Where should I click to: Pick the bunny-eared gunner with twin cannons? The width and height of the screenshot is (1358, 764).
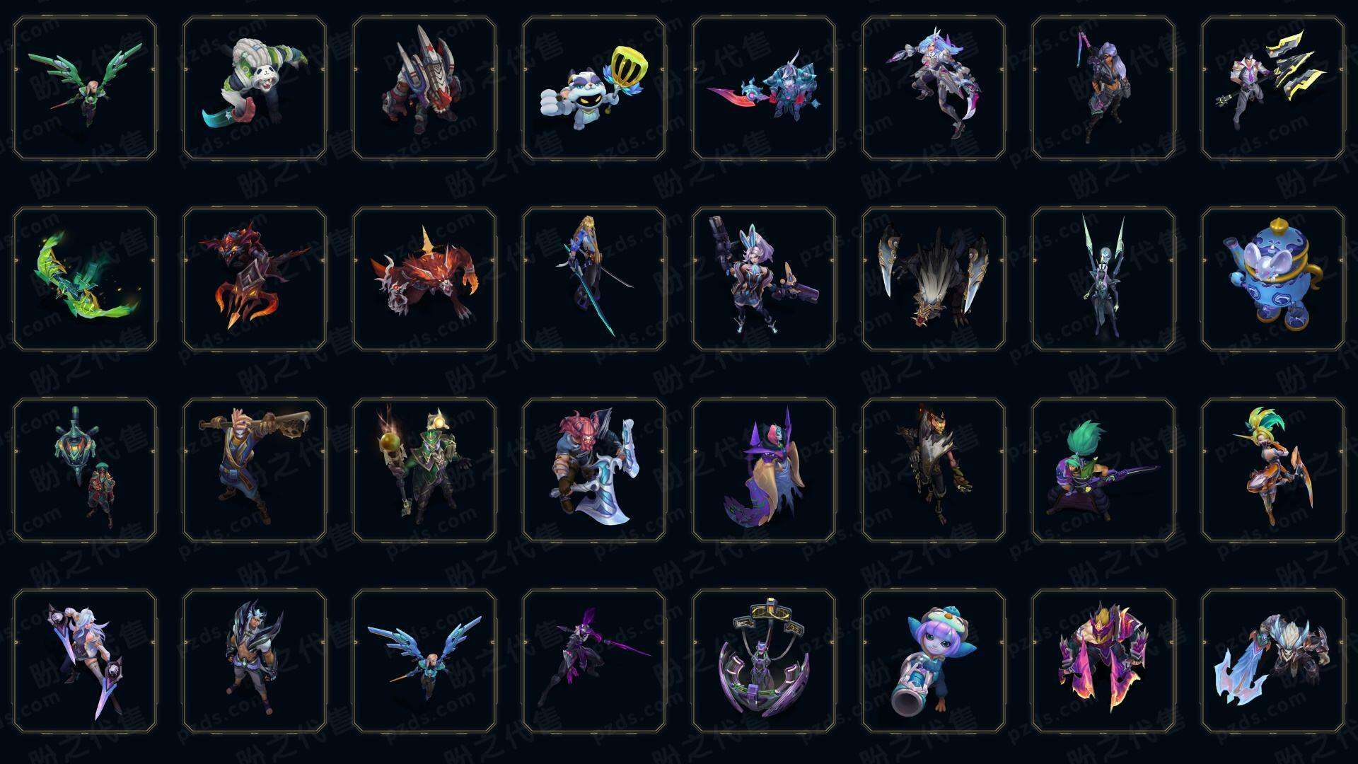(x=764, y=279)
